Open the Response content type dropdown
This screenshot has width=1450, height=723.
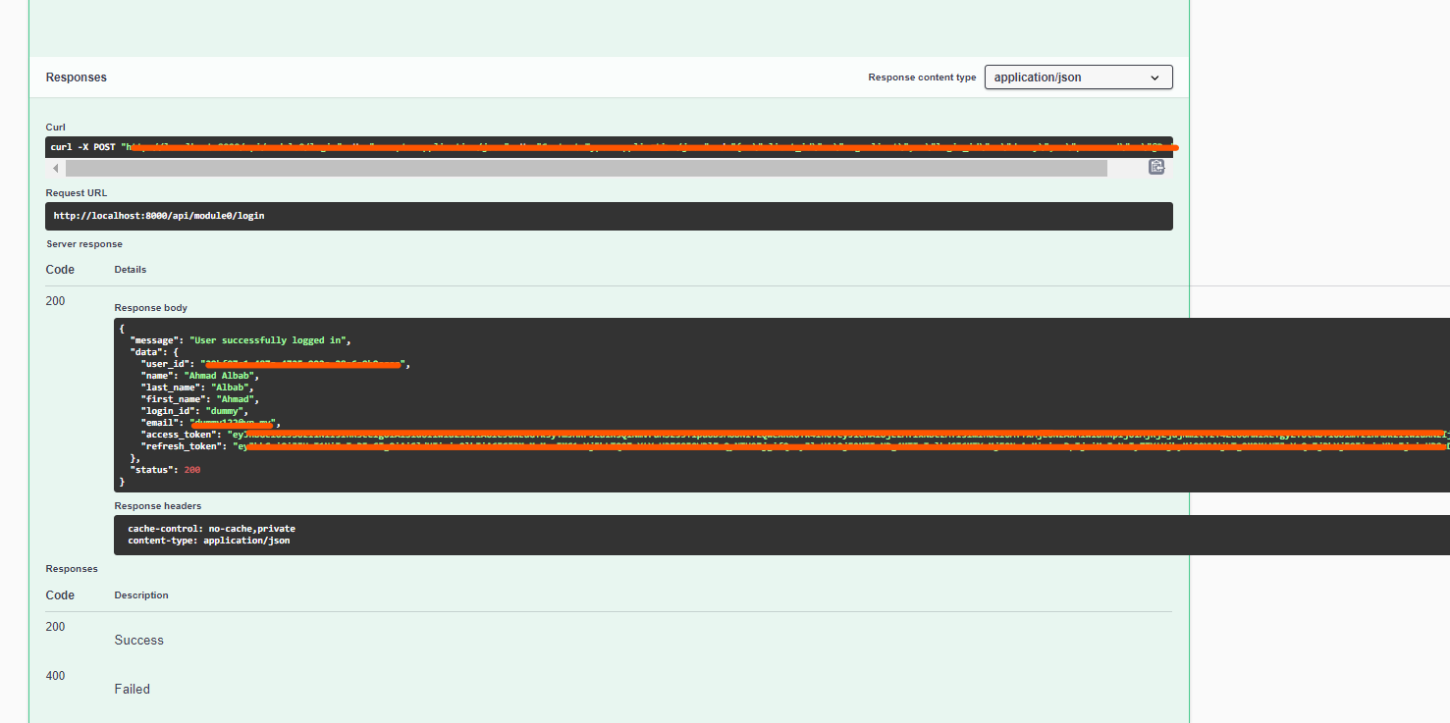[1077, 77]
